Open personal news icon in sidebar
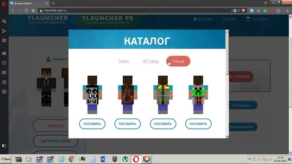 4,73
